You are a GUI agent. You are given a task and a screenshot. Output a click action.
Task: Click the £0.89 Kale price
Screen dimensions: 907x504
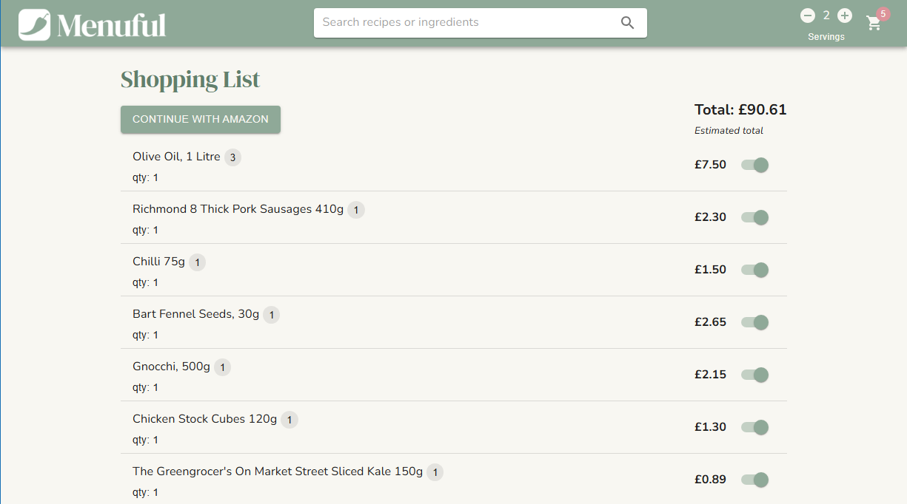(710, 480)
